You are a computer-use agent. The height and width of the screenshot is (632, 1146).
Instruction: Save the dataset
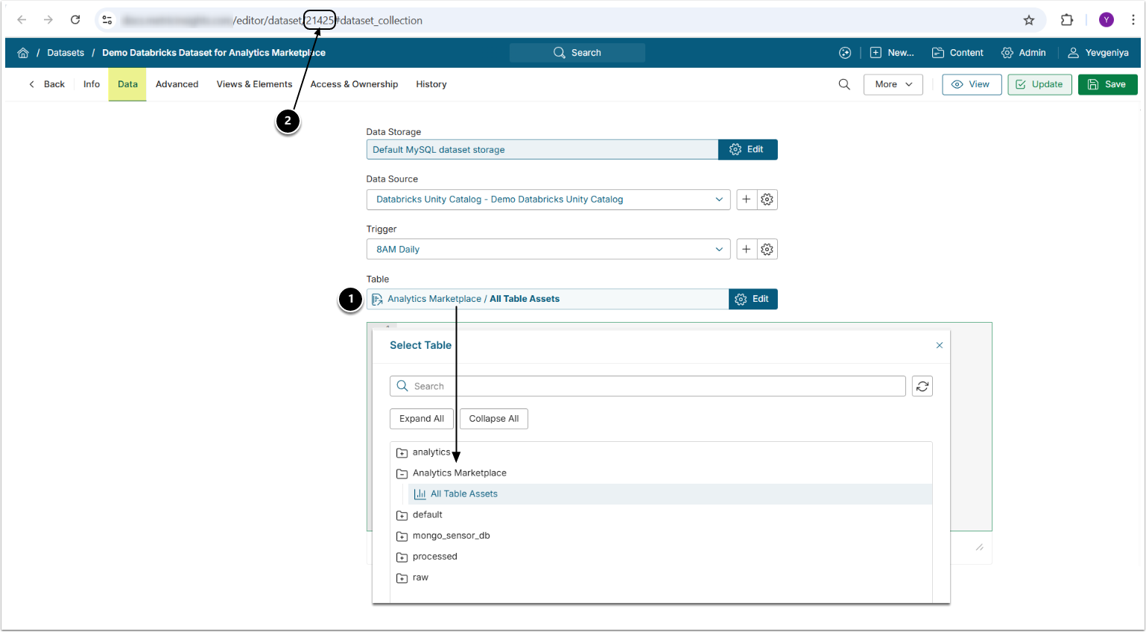pos(1107,84)
